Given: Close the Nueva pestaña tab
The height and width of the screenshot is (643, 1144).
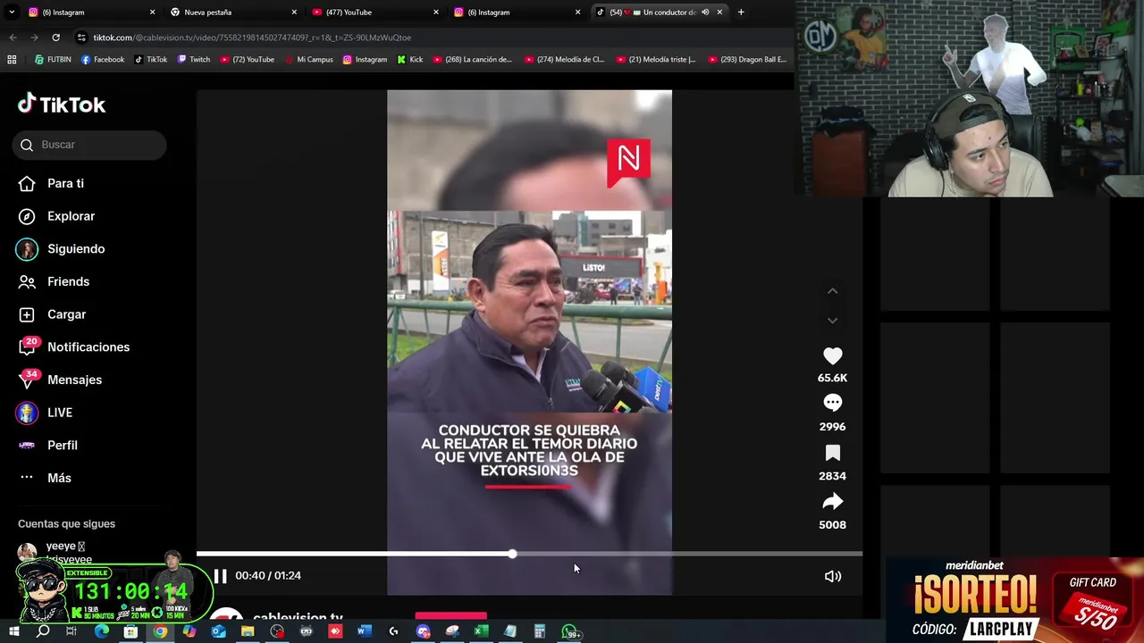Looking at the screenshot, I should click(x=294, y=13).
